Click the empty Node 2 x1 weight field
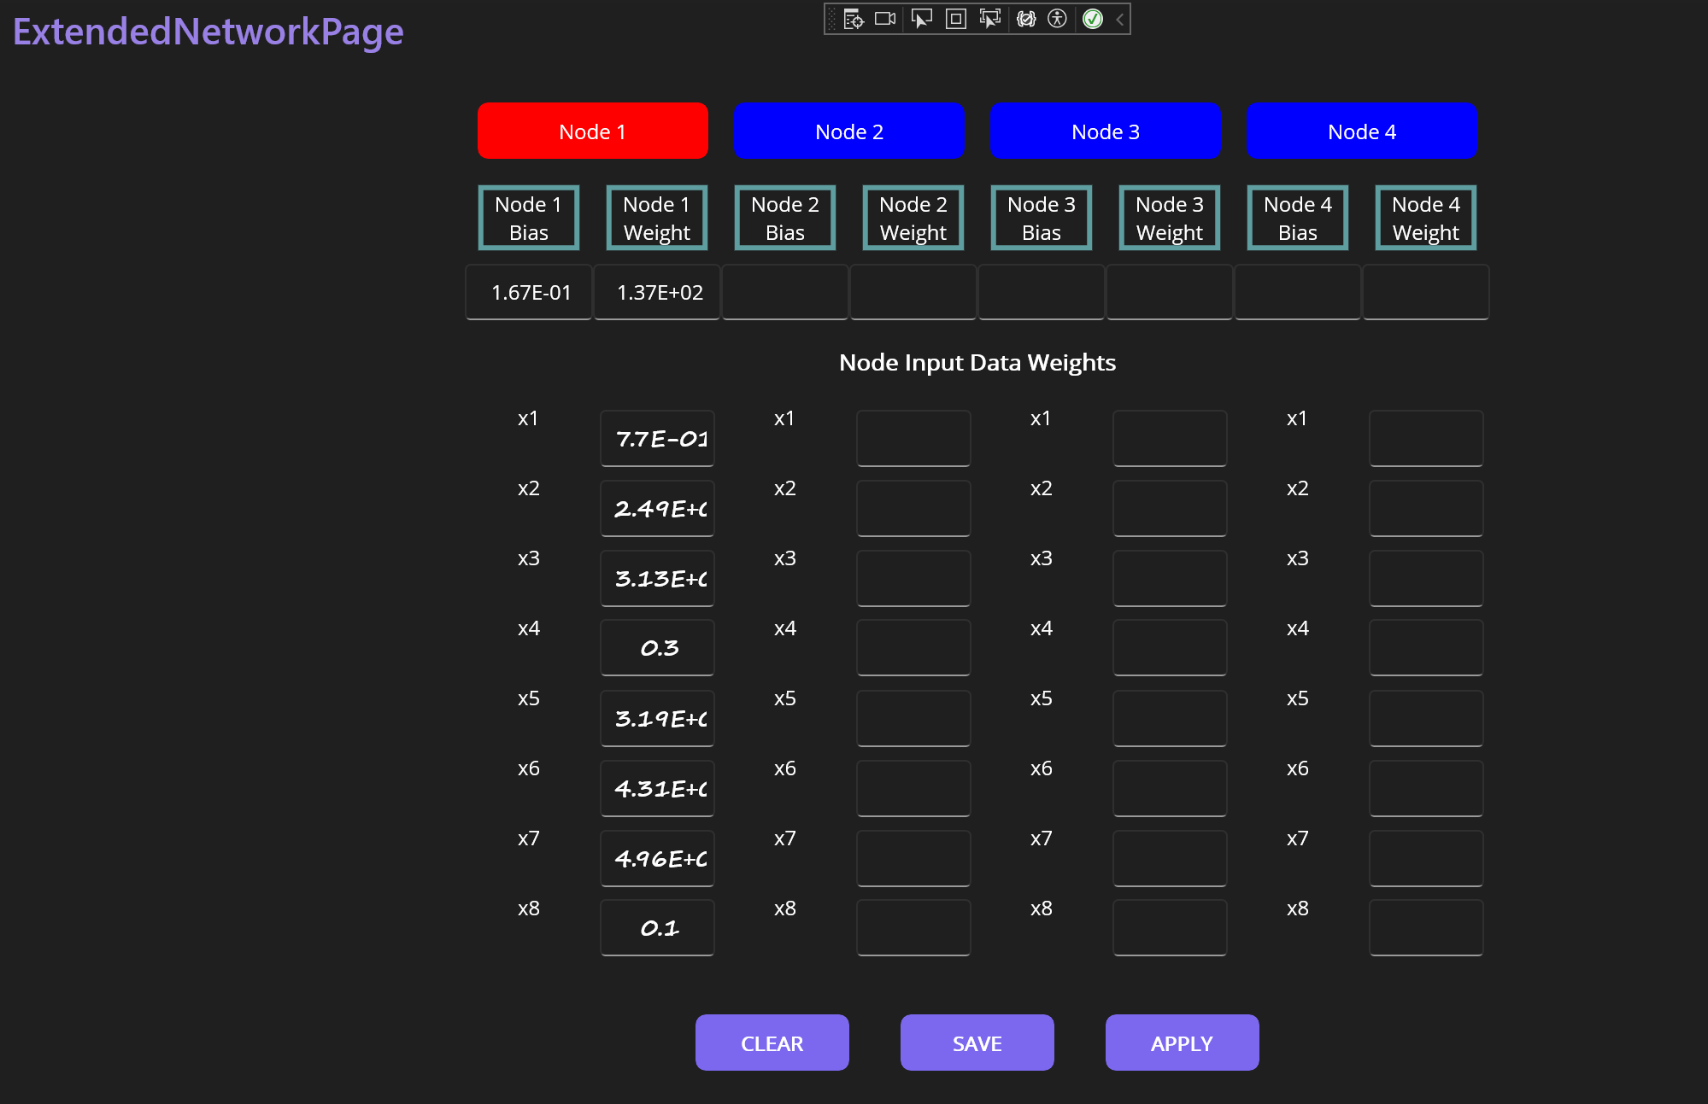 (x=913, y=439)
